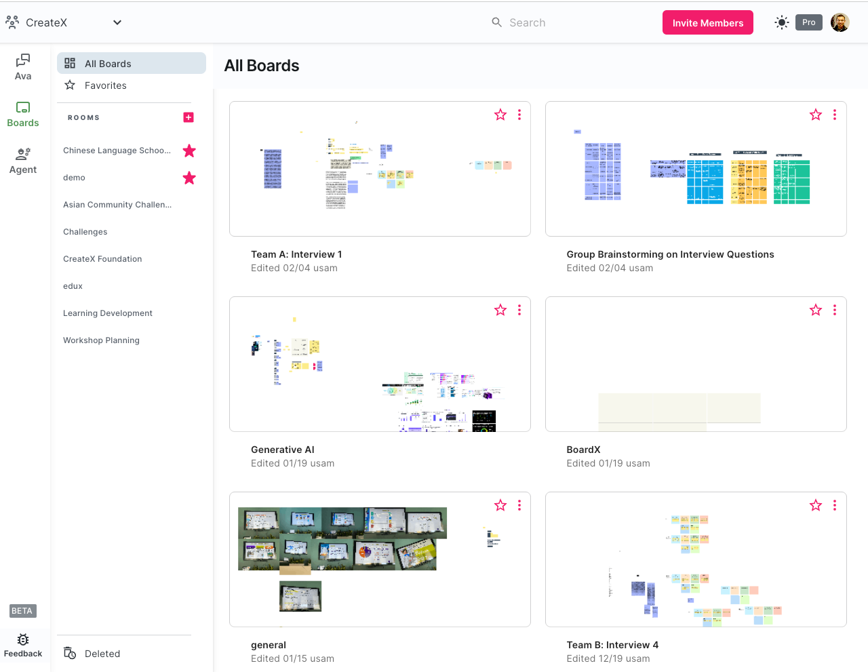Open the Workshop Planning room
The image size is (868, 672).
pyautogui.click(x=101, y=340)
